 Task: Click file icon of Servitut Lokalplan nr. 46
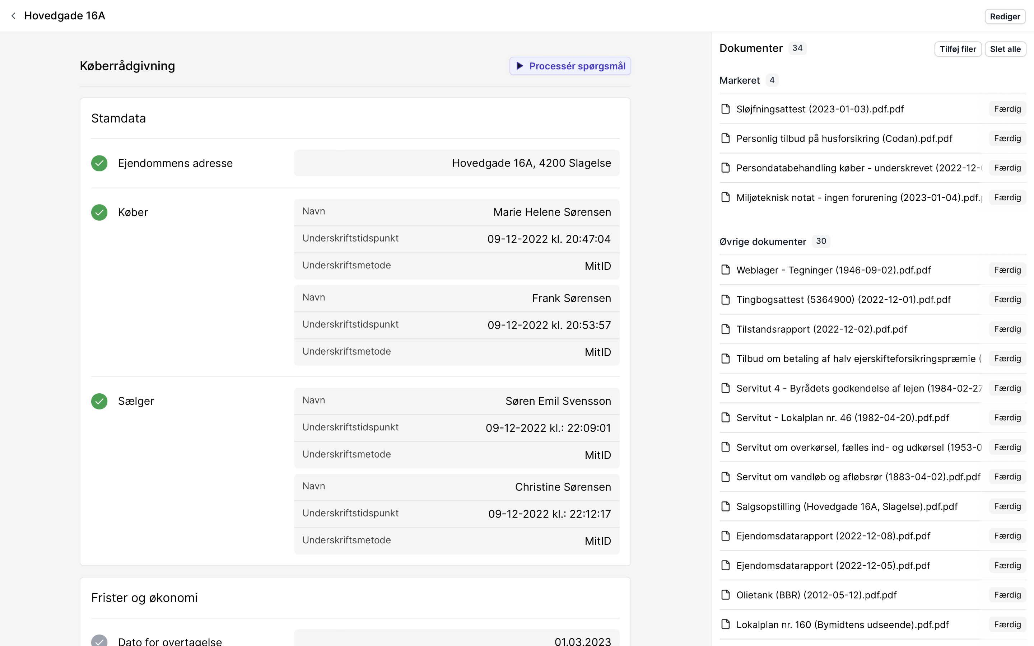point(725,417)
